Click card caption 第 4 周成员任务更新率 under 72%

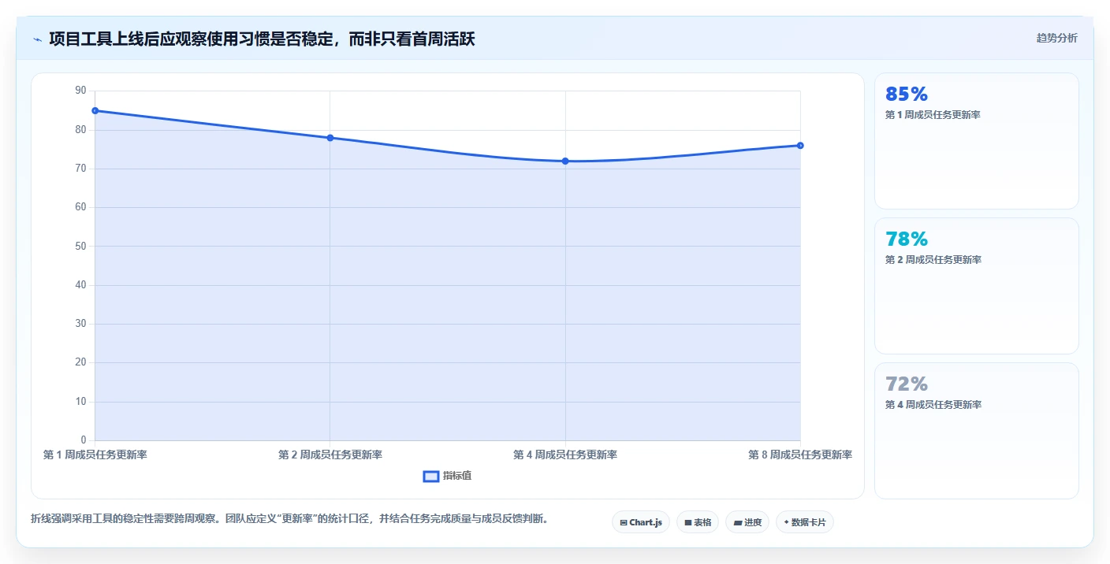pos(933,405)
